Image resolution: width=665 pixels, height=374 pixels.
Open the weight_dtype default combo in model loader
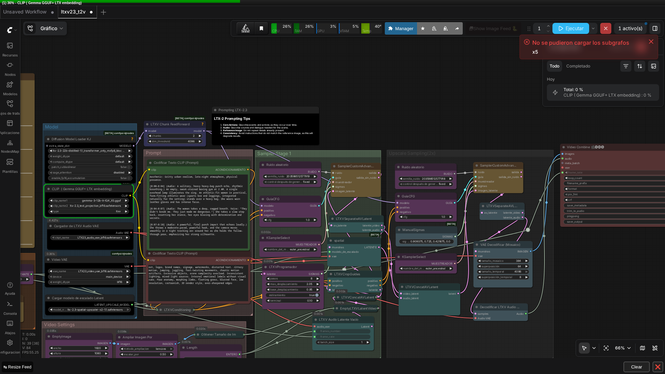[x=90, y=156]
